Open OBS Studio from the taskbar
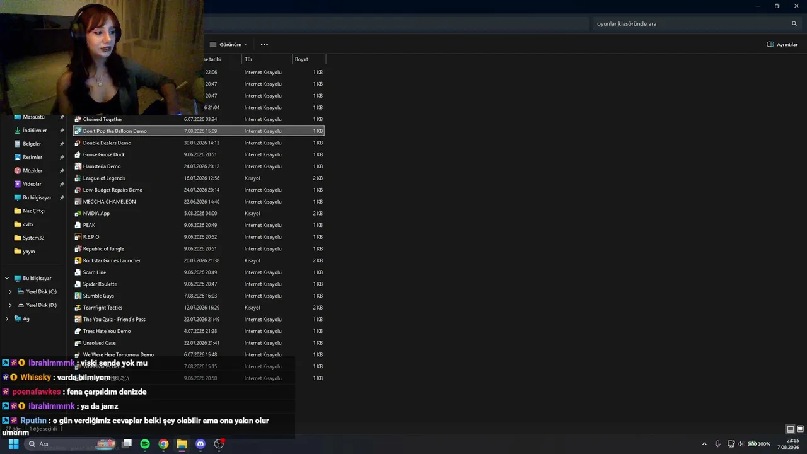807x454 pixels. click(x=219, y=444)
